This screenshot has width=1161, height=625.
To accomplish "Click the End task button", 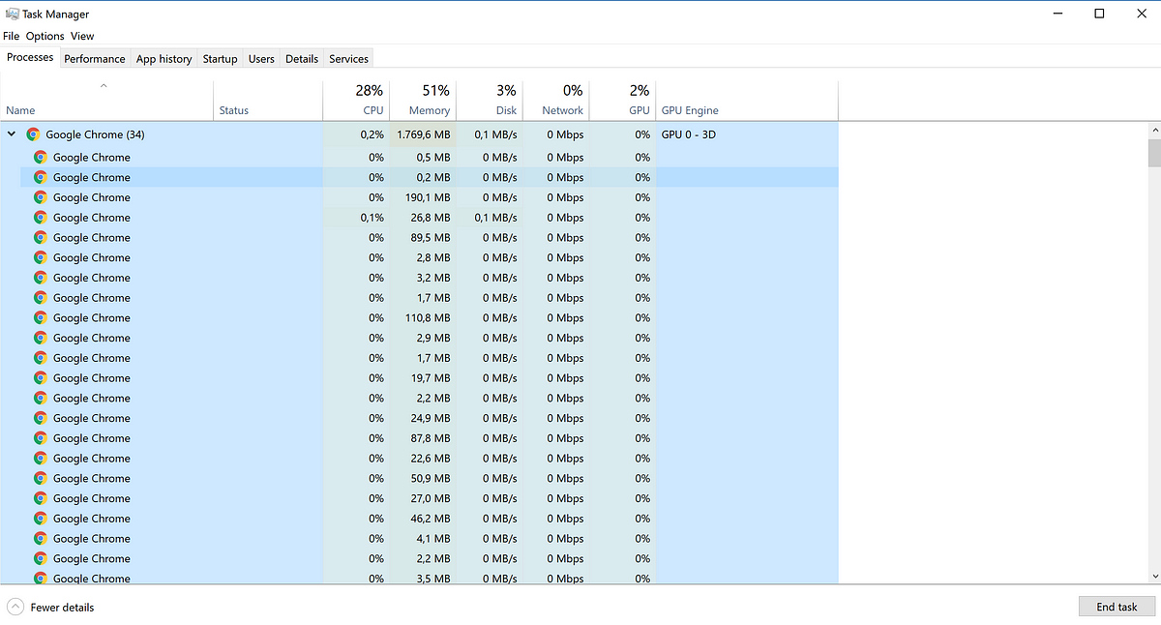I will pyautogui.click(x=1116, y=607).
